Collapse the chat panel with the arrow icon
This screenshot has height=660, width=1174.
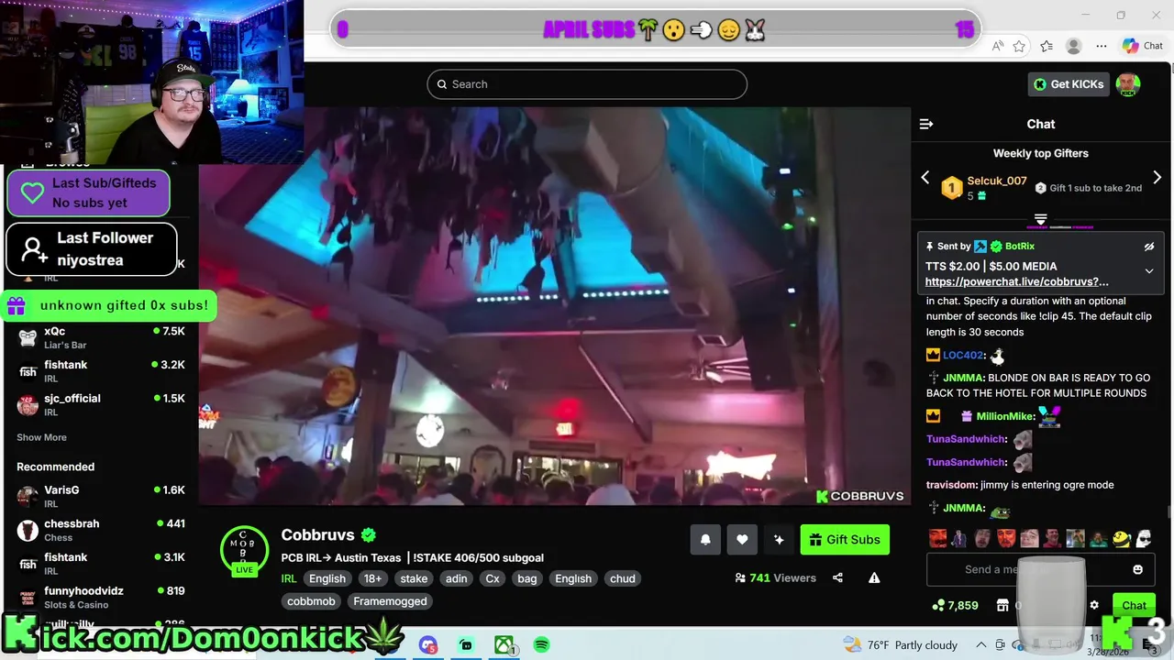(x=926, y=124)
